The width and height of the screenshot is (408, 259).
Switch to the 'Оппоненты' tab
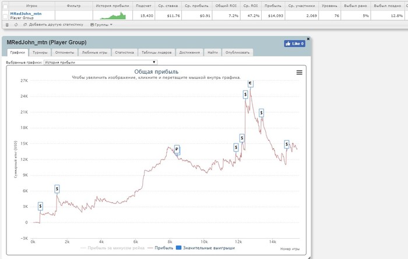65,52
